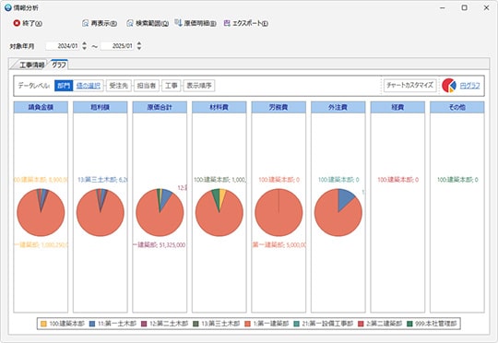Click the 100:建築本部: 0 label in 経費 column
Viewport: 498px width, 343px height.
point(398,180)
